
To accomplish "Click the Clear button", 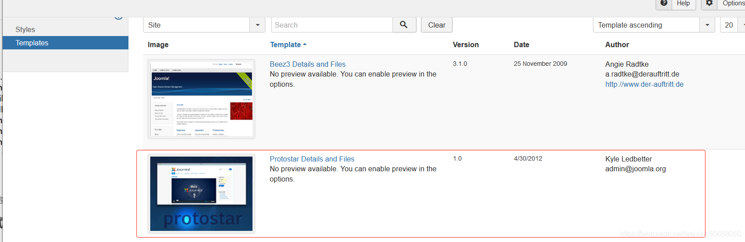I will click(437, 25).
